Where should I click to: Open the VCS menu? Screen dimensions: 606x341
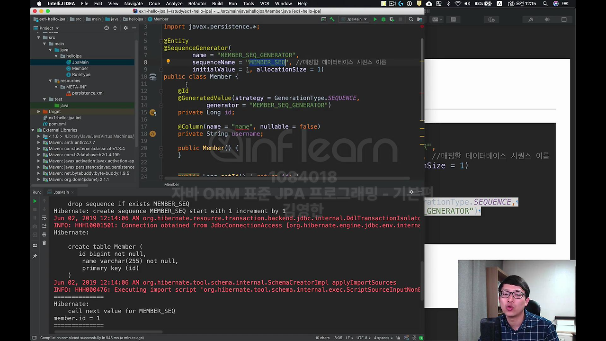coord(265,3)
